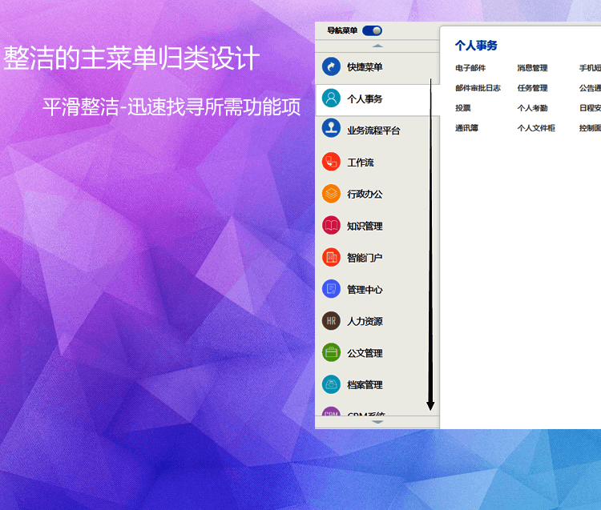This screenshot has height=510, width=601.
Task: Open the 通讯簿 address book link
Action: (x=466, y=128)
